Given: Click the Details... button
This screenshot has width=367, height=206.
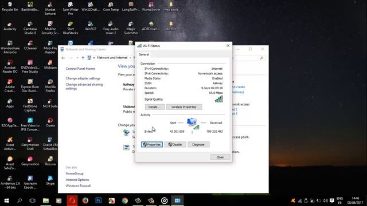Looking at the screenshot, I should pos(154,107).
